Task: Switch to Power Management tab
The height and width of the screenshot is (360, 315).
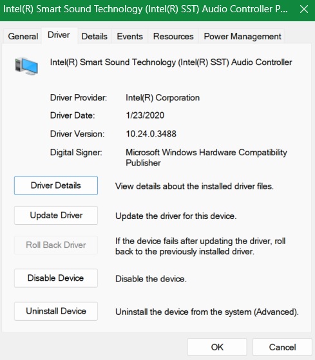Action: (x=242, y=36)
